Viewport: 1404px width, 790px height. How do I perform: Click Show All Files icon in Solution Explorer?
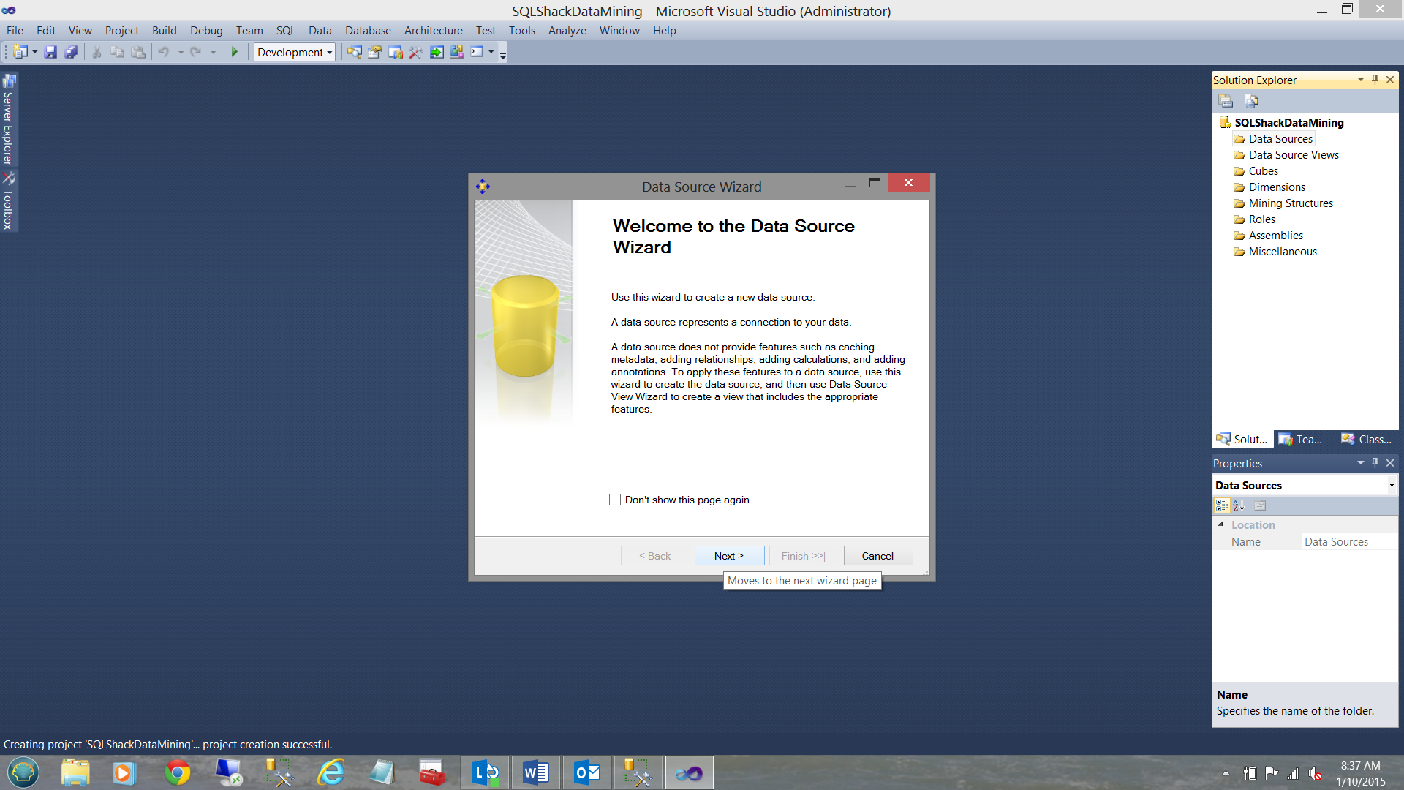[1251, 101]
